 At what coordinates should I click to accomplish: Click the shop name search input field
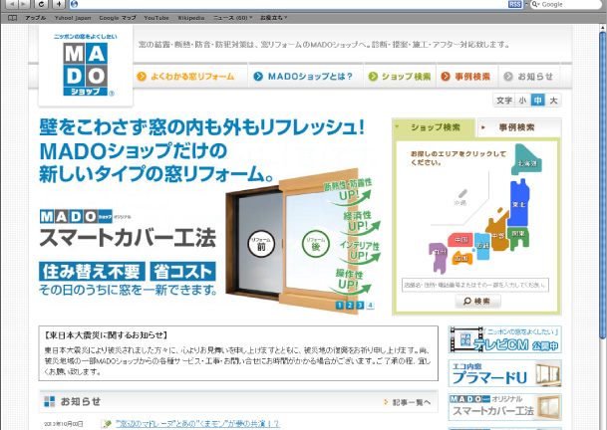(476, 285)
